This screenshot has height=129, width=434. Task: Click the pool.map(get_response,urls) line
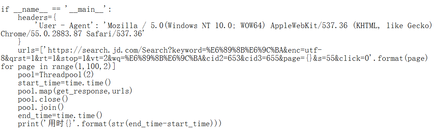(x=75, y=91)
